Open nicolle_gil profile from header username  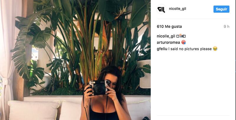[x=178, y=9]
